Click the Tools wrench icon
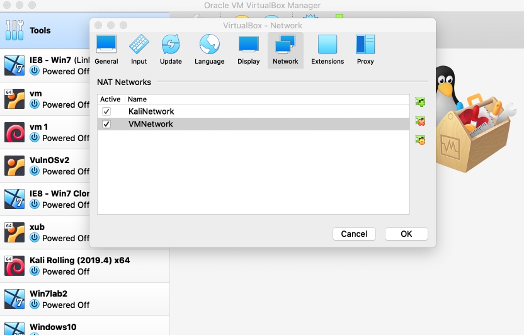Viewport: 524px width, 335px height. pos(14,30)
